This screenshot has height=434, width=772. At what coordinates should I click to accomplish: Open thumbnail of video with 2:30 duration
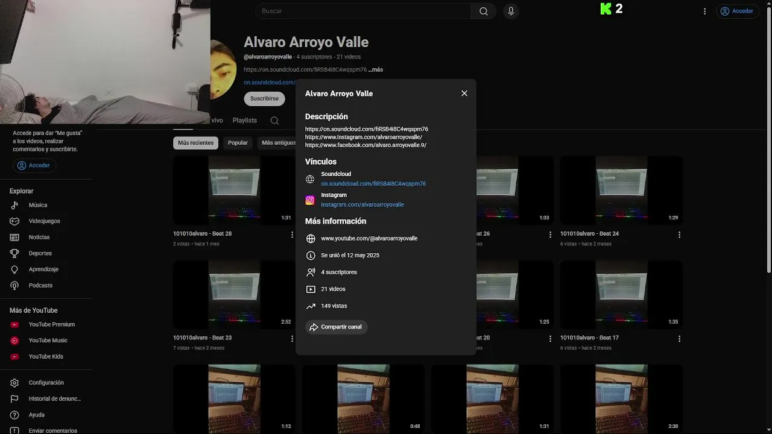(621, 399)
